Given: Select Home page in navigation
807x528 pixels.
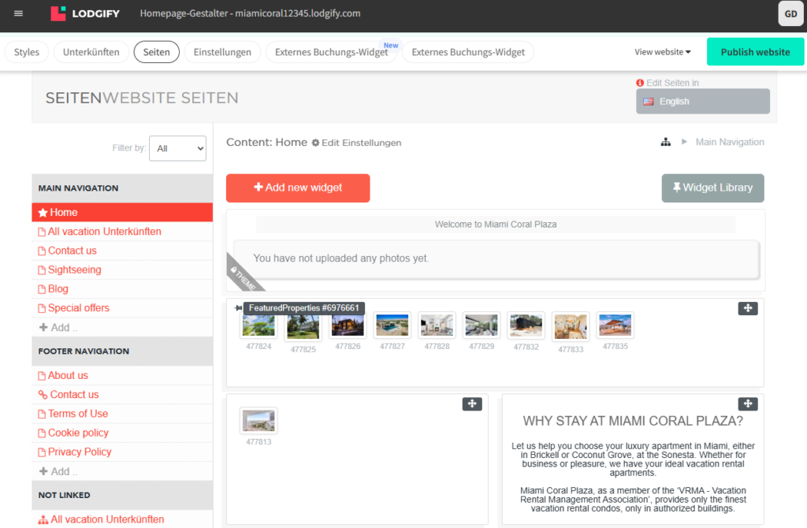Looking at the screenshot, I should click(122, 213).
